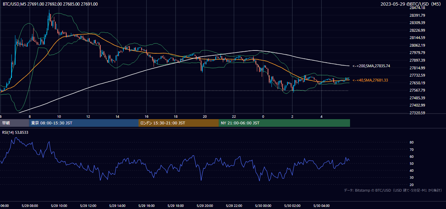
Task: Click RSI scale value 50
Action: pyautogui.click(x=412, y=163)
